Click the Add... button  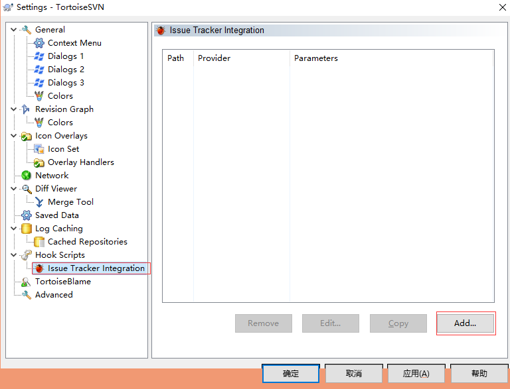click(x=466, y=323)
